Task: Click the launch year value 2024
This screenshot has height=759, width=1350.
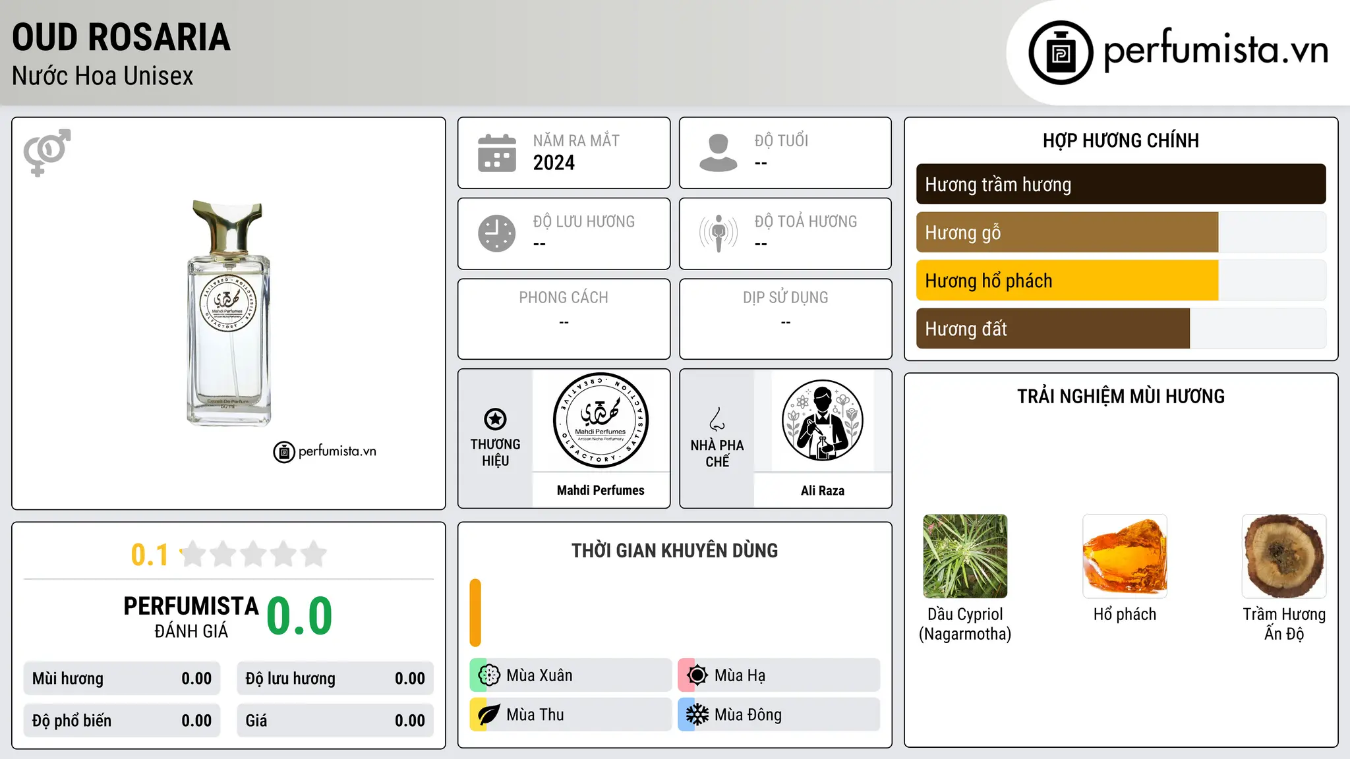Action: click(x=554, y=163)
